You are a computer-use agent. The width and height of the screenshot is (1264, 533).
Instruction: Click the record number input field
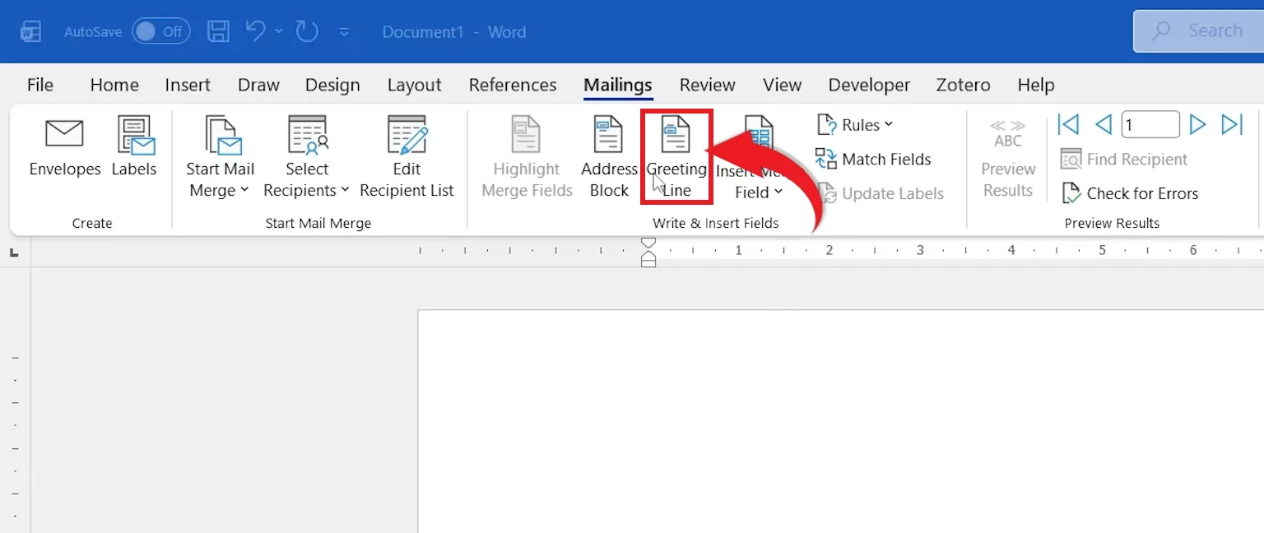point(1150,125)
